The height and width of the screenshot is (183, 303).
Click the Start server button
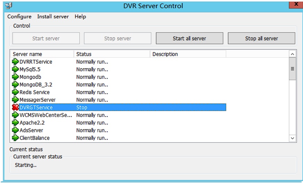pos(46,38)
